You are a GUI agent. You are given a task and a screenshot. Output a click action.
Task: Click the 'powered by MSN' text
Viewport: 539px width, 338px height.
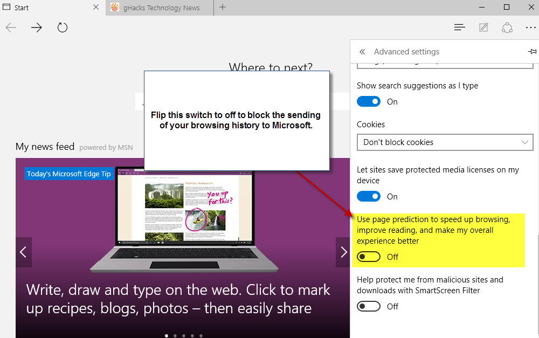(x=106, y=148)
